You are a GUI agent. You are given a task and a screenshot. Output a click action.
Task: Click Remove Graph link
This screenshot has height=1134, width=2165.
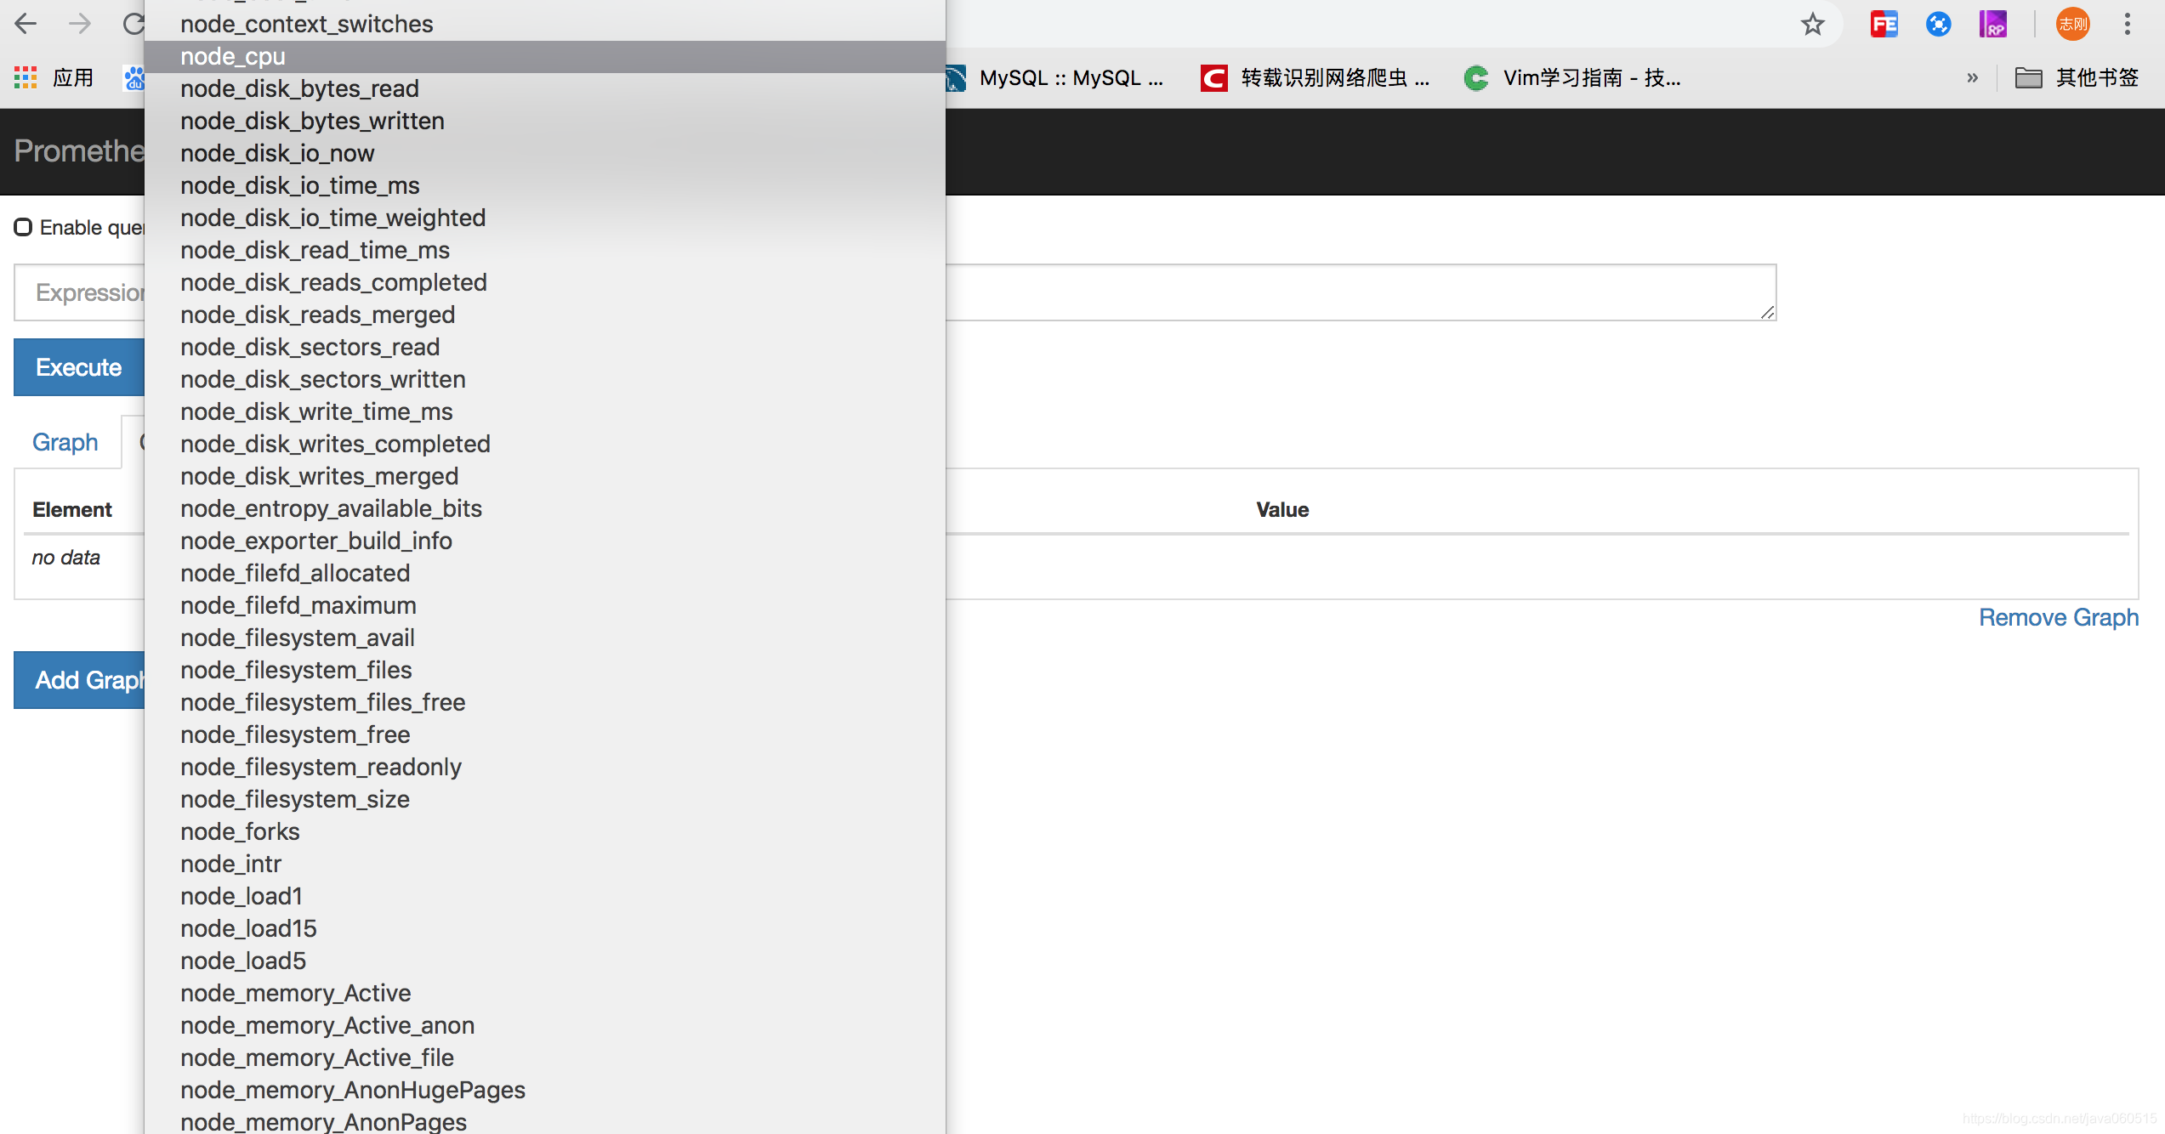point(2059,617)
